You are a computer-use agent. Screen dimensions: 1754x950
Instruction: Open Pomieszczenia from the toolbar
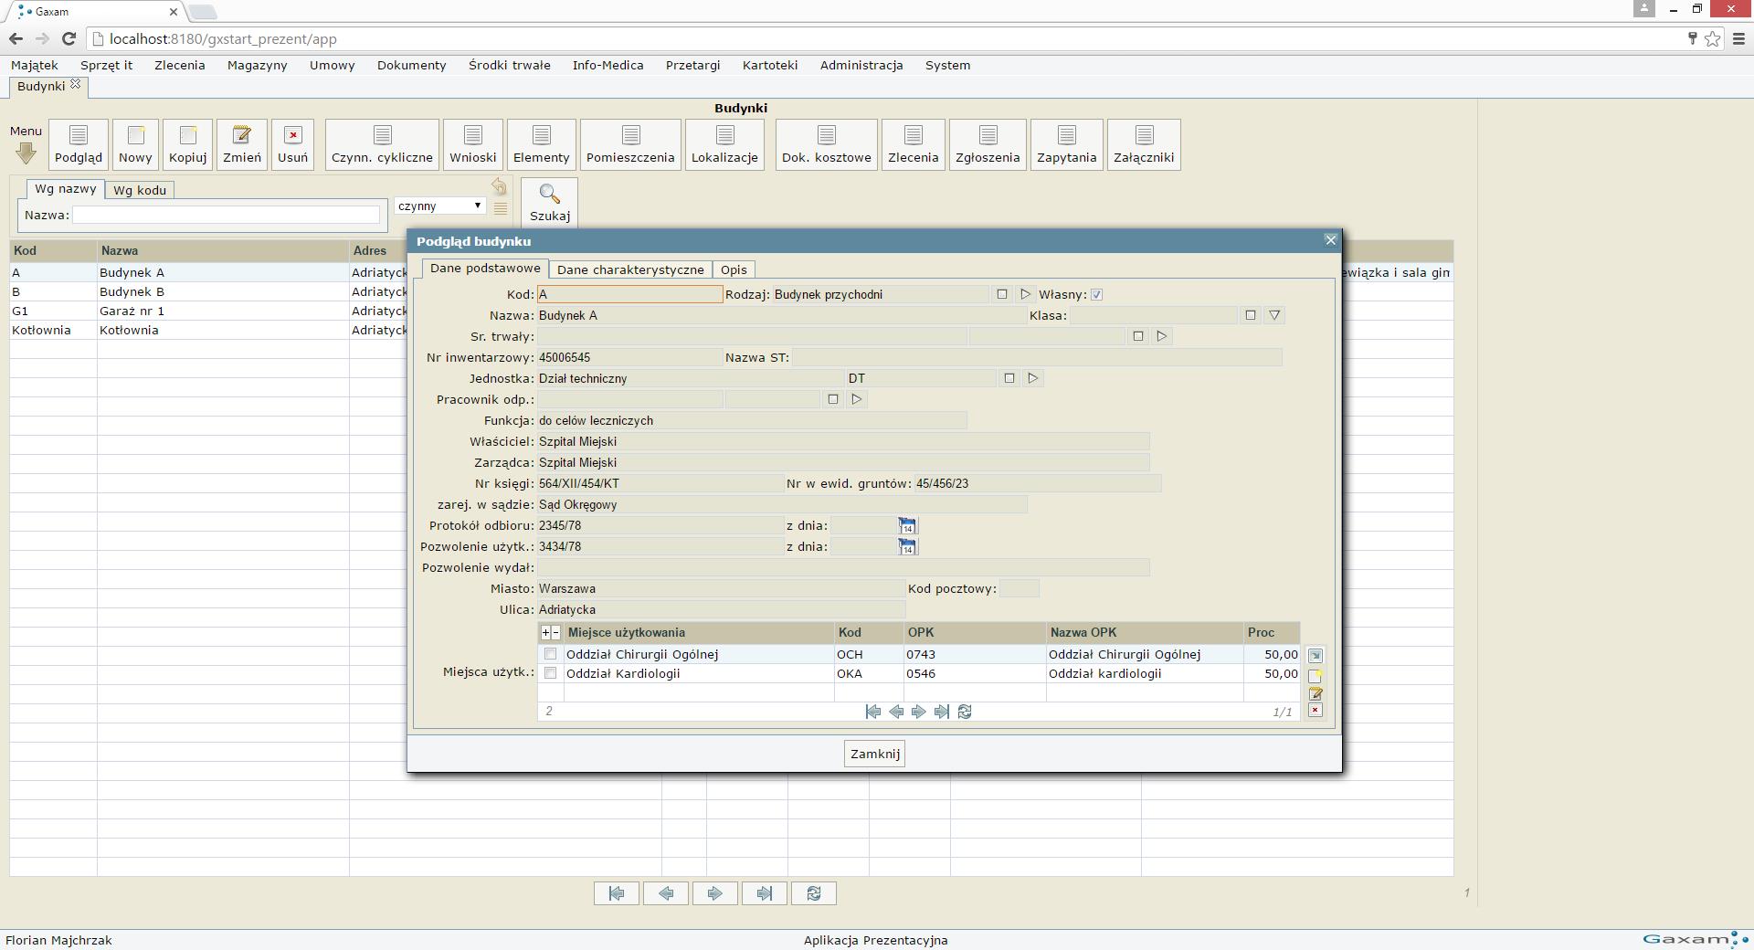click(630, 144)
